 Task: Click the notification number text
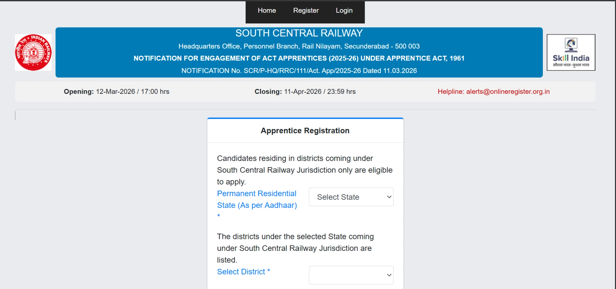(x=299, y=70)
